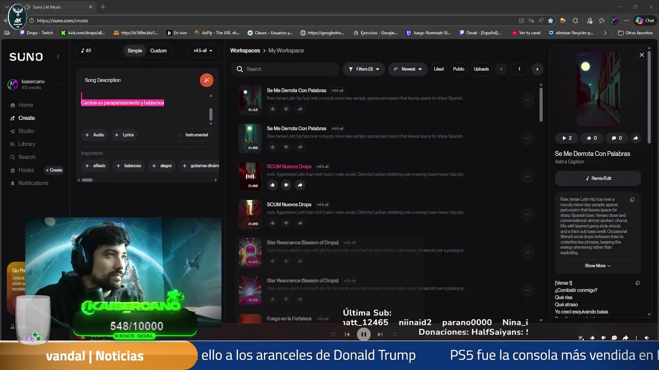
Task: Open the Filters (3) dropdown
Action: [363, 69]
